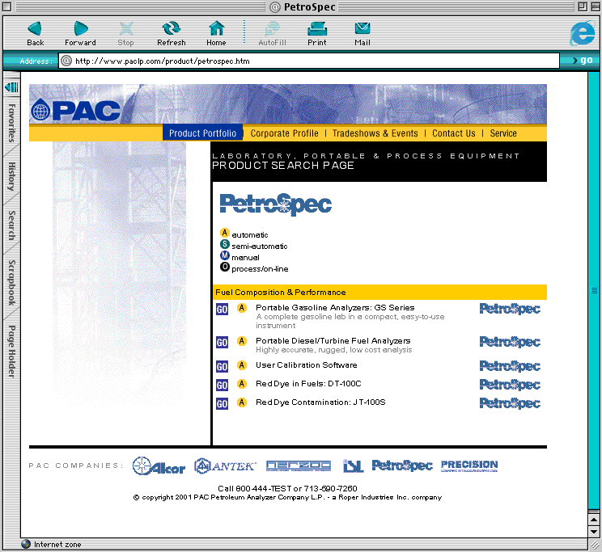Screen dimensions: 602x552
Task: Open the History side tab
Action: point(12,176)
